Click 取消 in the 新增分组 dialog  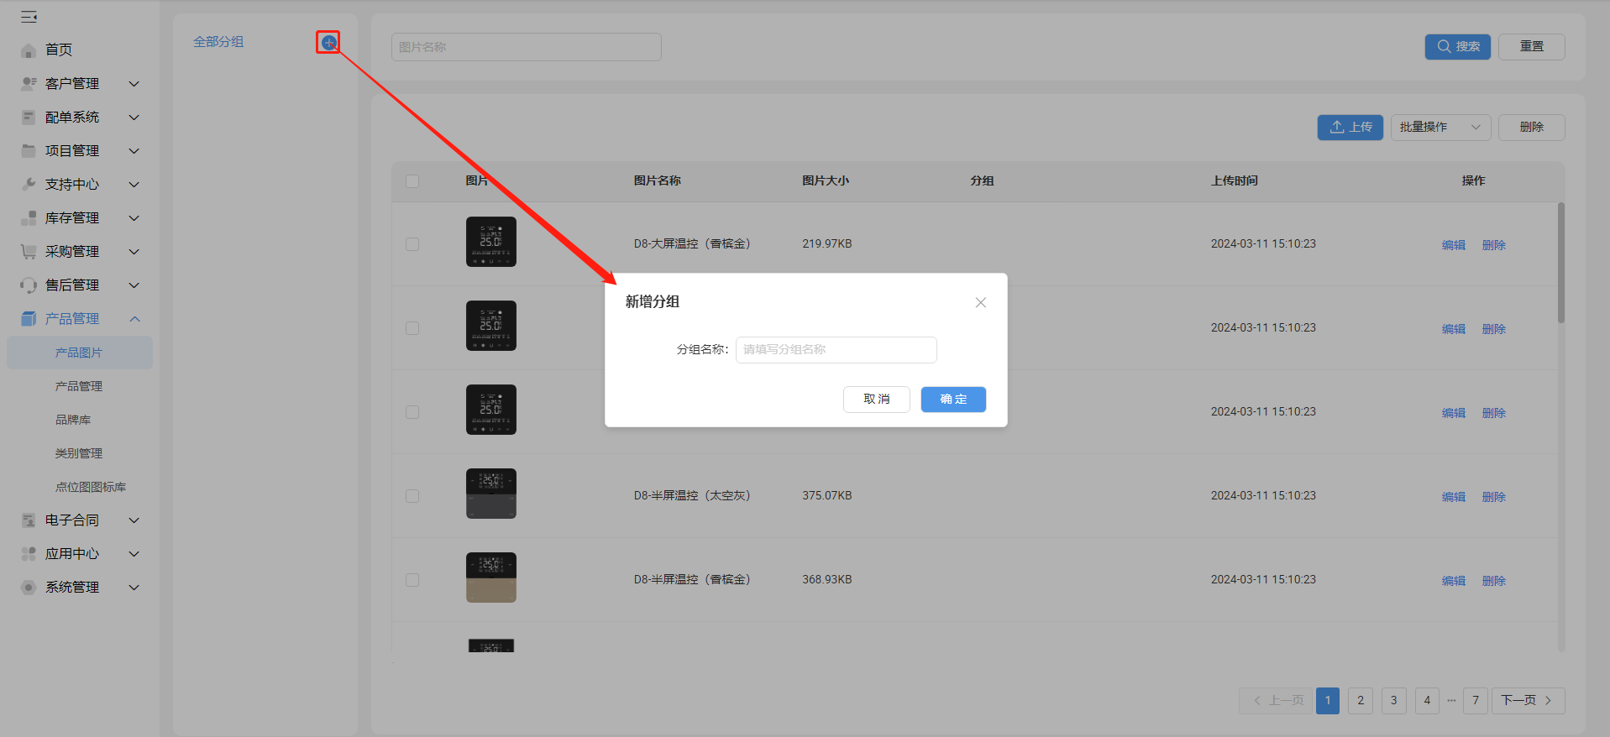click(876, 400)
